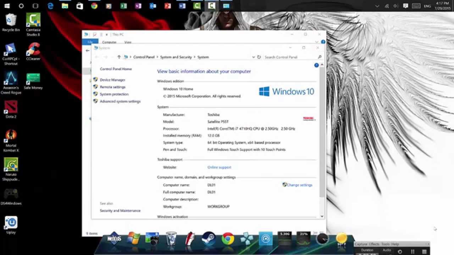Click Control Panel in the breadcrumb

point(144,57)
